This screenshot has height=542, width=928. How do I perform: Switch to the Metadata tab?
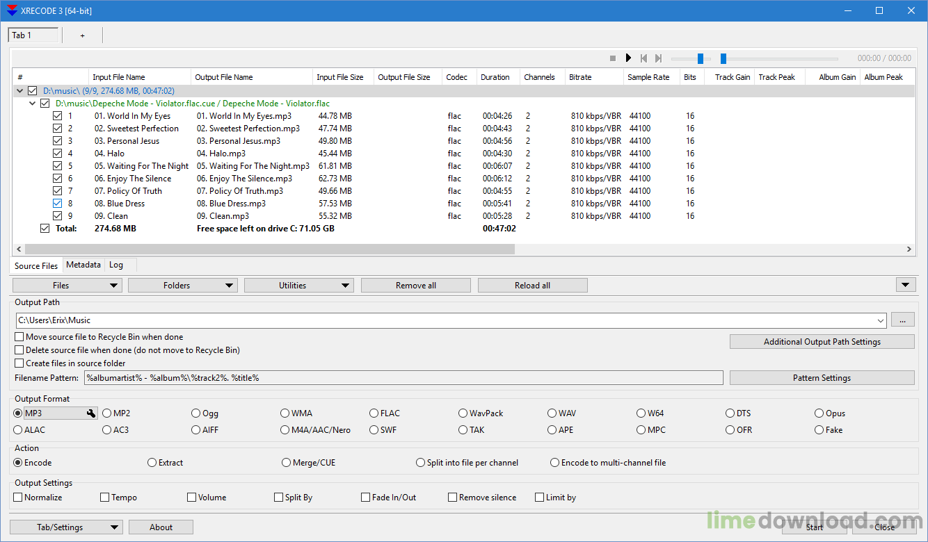click(83, 265)
